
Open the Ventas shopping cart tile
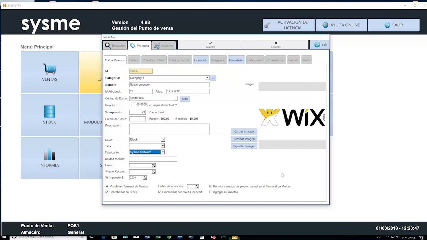tap(50, 72)
